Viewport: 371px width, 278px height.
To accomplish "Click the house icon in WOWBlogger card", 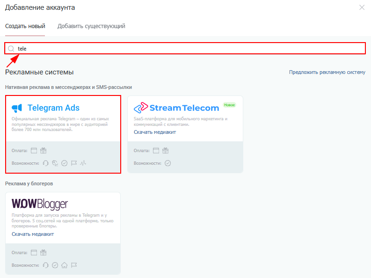I will [x=65, y=265].
